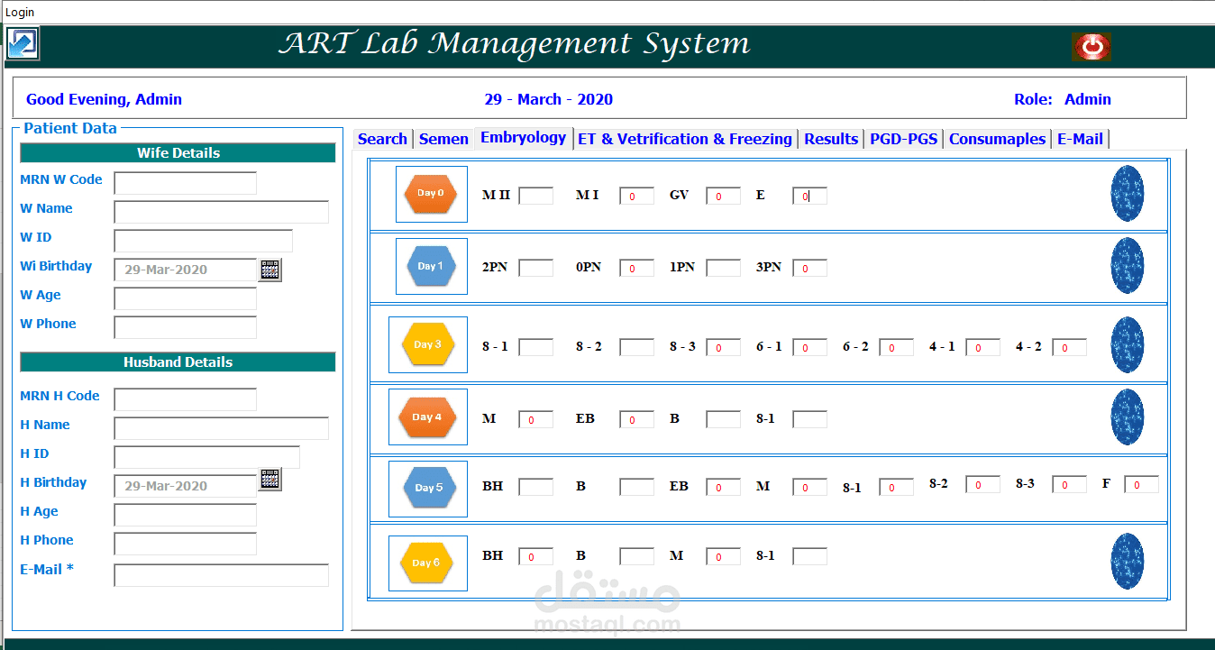Viewport: 1215px width, 650px height.
Task: Click the blue embryo image in Day 4 row
Action: coord(1128,417)
